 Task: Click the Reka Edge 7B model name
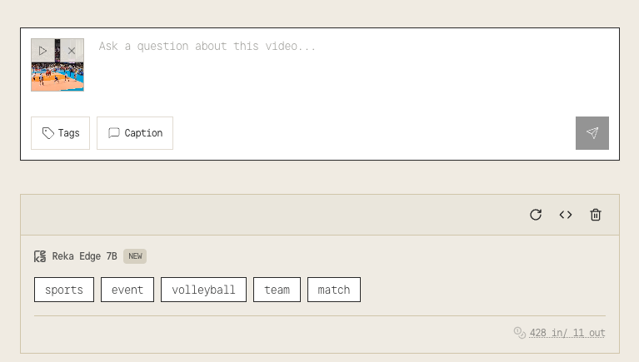pyautogui.click(x=84, y=256)
